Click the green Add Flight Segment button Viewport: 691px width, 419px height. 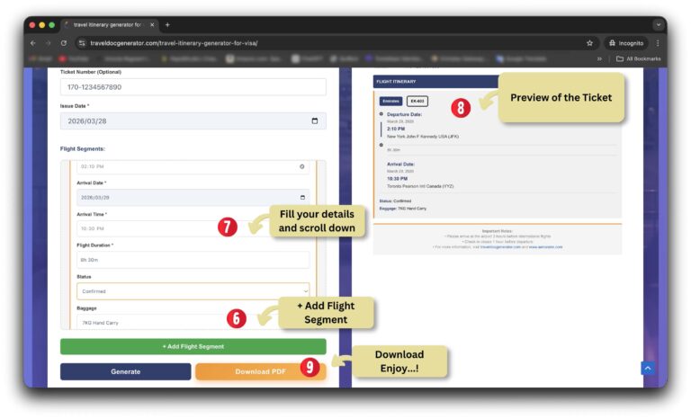coord(193,346)
